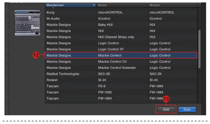Select the Logic Control XT row

[121, 49]
